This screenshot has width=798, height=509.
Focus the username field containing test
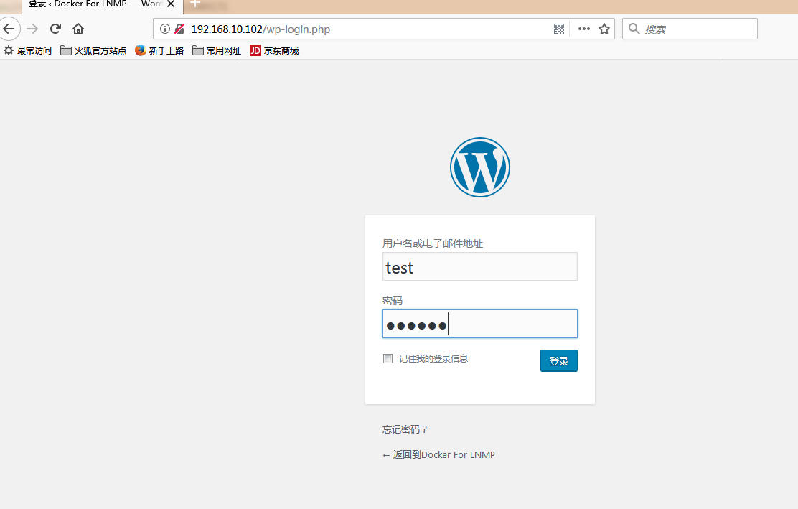pyautogui.click(x=480, y=266)
